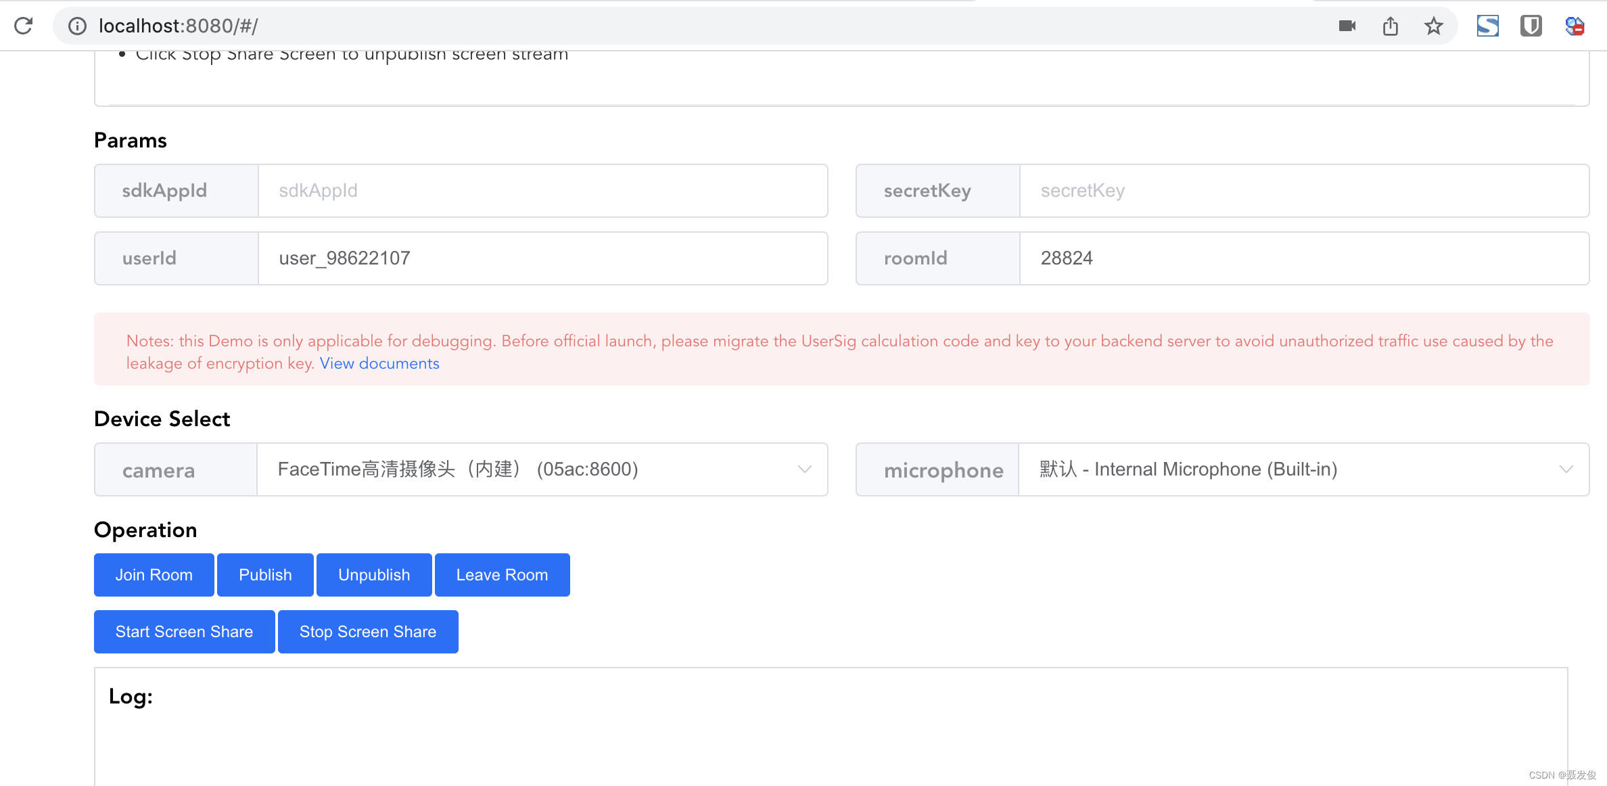This screenshot has width=1607, height=786.
Task: Click the userId label
Action: pos(149,258)
